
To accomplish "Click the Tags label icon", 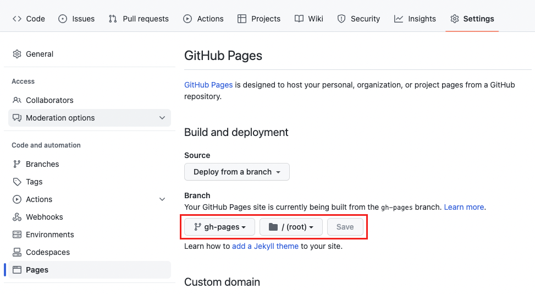I will [17, 182].
